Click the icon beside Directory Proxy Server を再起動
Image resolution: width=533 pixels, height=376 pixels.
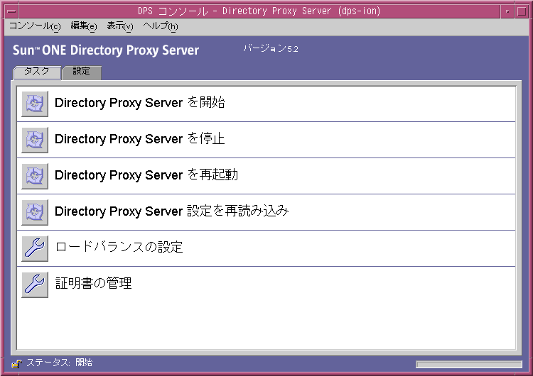click(35, 176)
